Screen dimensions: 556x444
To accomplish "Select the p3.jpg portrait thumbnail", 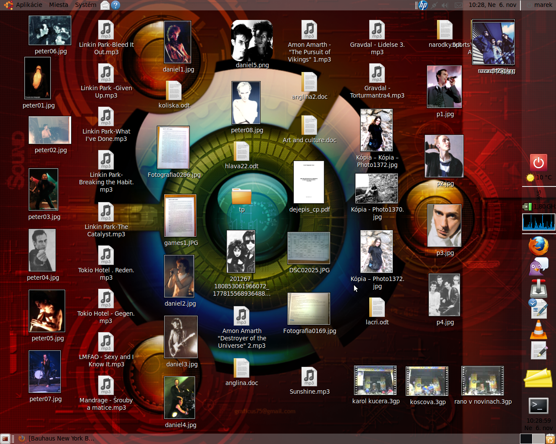I will 444,225.
